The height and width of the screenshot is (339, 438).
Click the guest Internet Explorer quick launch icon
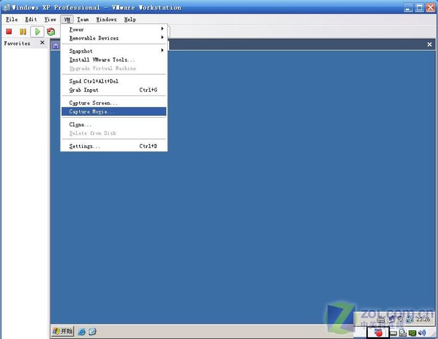click(x=82, y=332)
